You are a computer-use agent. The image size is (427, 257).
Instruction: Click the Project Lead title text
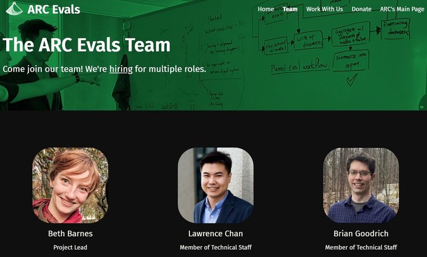click(70, 247)
